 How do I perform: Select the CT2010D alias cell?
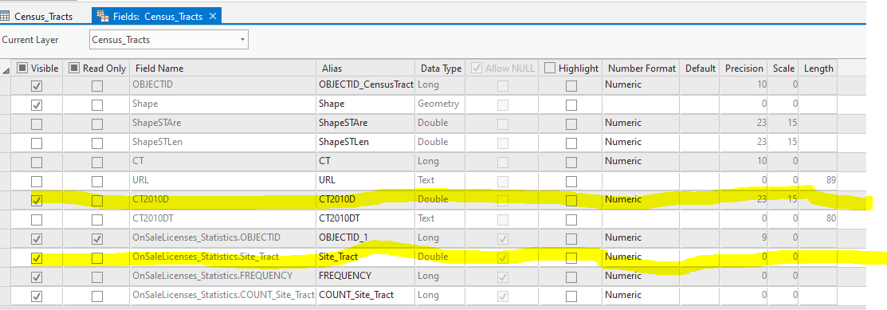tap(366, 199)
